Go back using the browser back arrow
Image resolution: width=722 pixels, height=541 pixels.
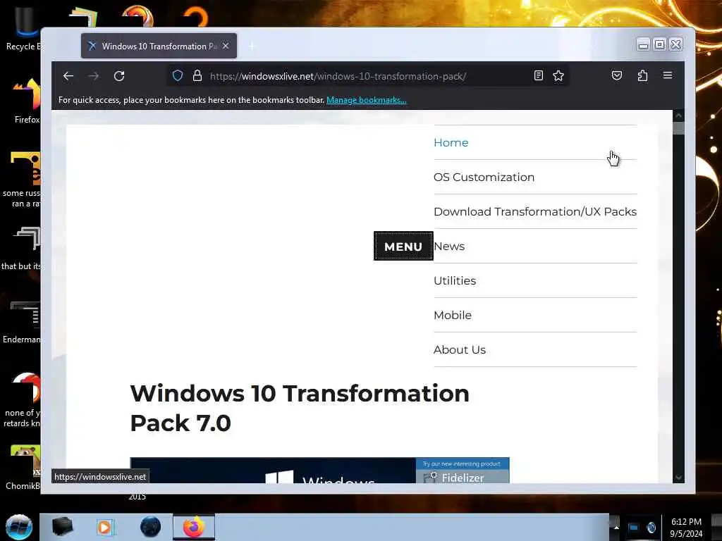click(68, 76)
